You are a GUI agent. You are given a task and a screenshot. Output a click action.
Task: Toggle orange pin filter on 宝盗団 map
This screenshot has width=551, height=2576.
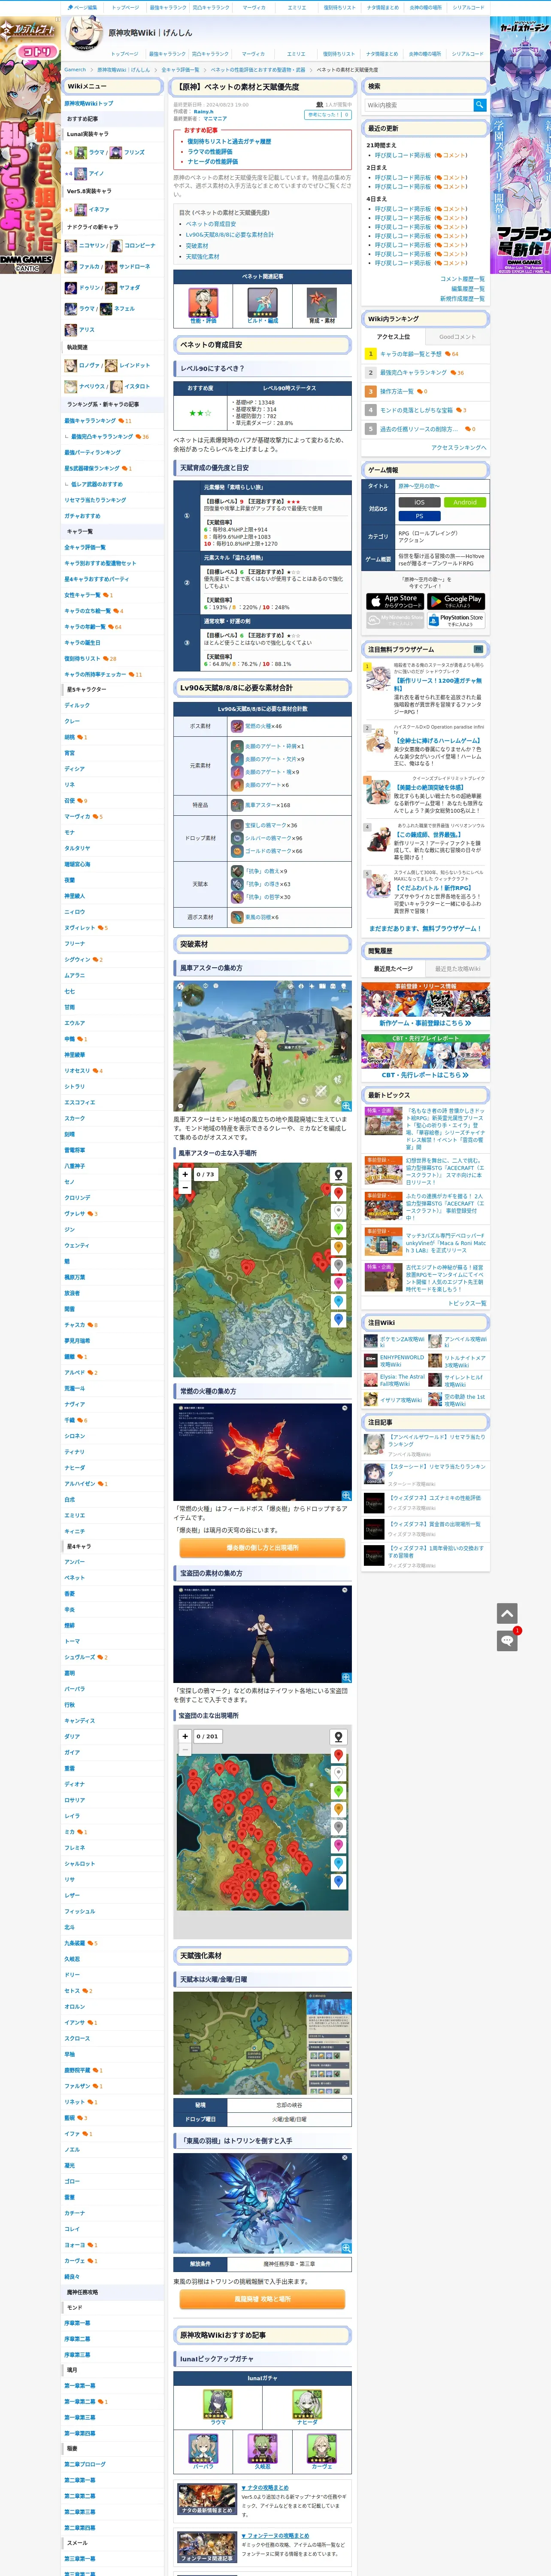coord(338,1809)
